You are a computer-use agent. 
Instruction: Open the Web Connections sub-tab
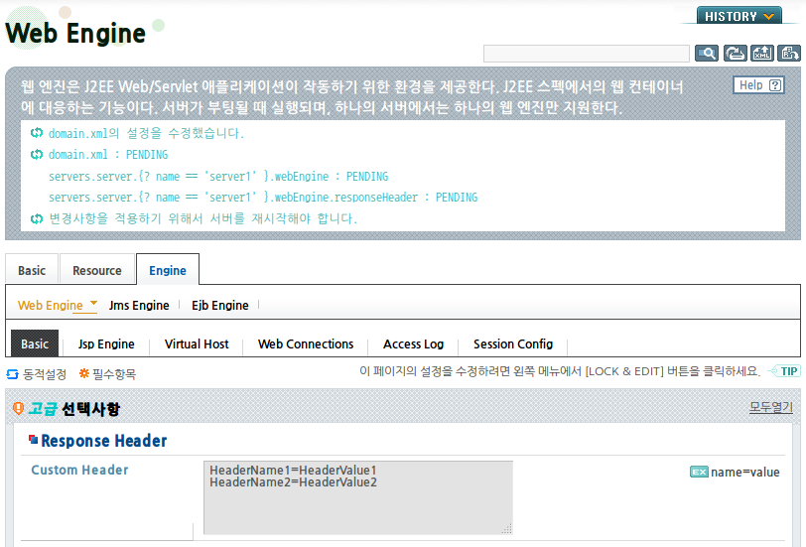306,343
